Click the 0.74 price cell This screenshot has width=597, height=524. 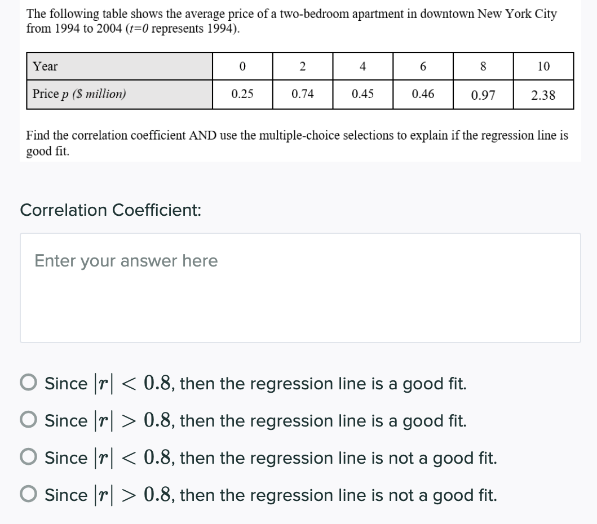(303, 94)
